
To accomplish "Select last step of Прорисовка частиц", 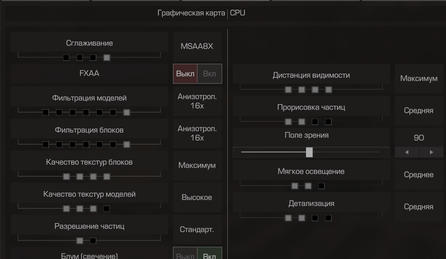I will click(x=328, y=122).
